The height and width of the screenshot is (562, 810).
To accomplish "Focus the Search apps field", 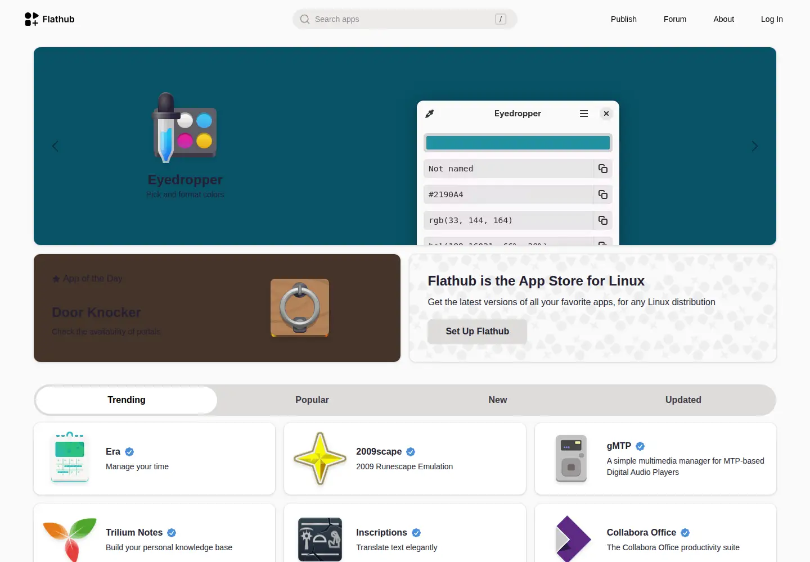I will tap(405, 19).
